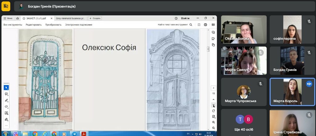Click the Войти sign-in button
Viewport: 316px width, 136px height.
185,18
